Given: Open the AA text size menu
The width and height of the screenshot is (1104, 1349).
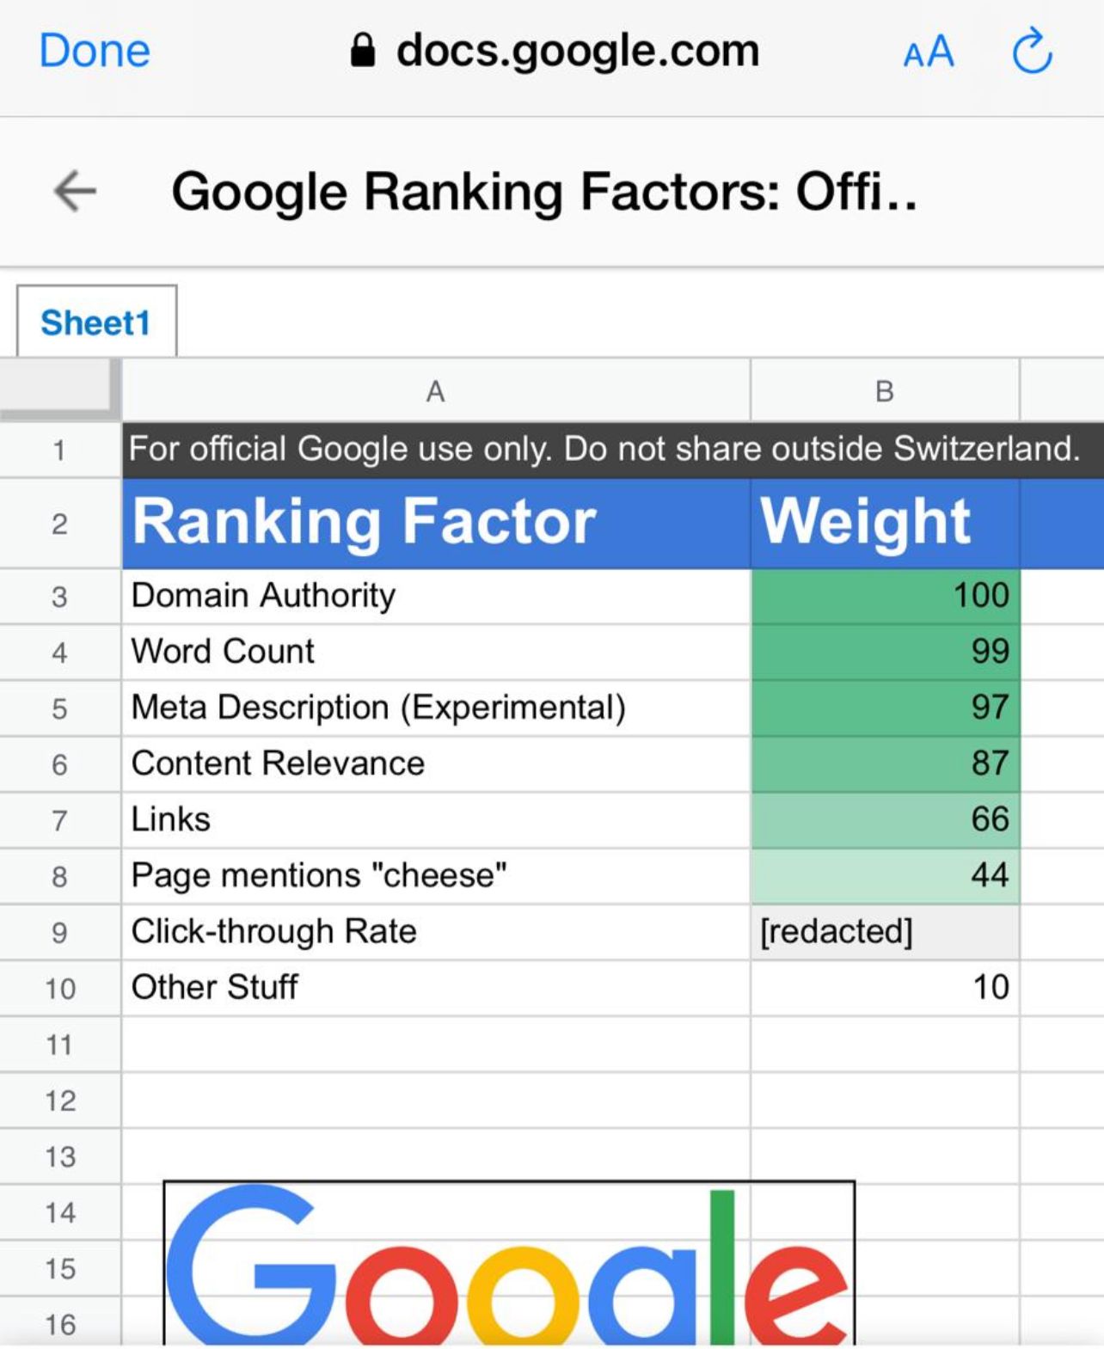Looking at the screenshot, I should click(x=929, y=52).
